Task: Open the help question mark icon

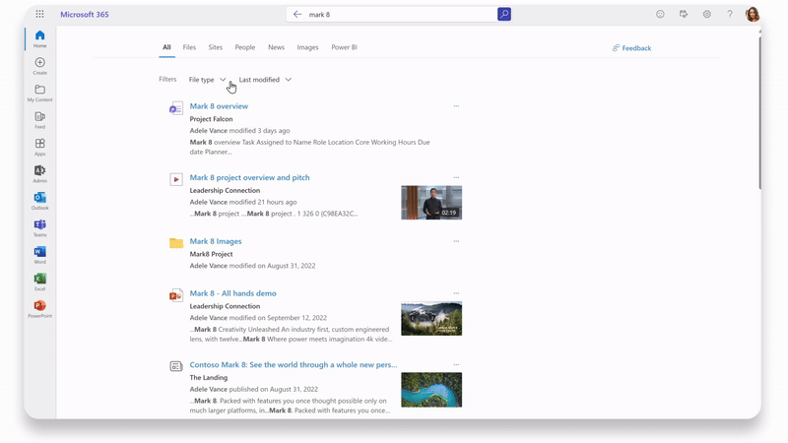Action: click(x=730, y=14)
